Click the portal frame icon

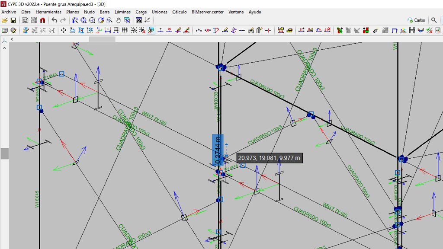395,30
